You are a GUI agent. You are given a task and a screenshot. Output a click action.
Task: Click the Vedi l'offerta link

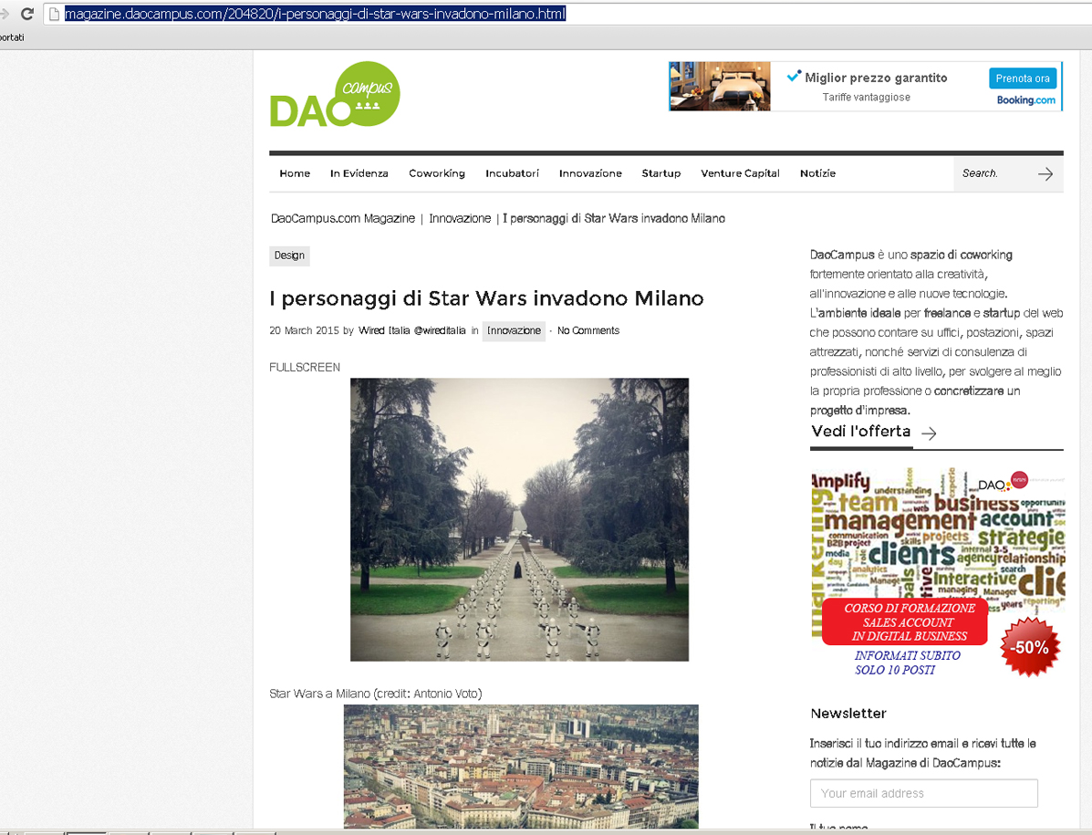click(x=861, y=432)
